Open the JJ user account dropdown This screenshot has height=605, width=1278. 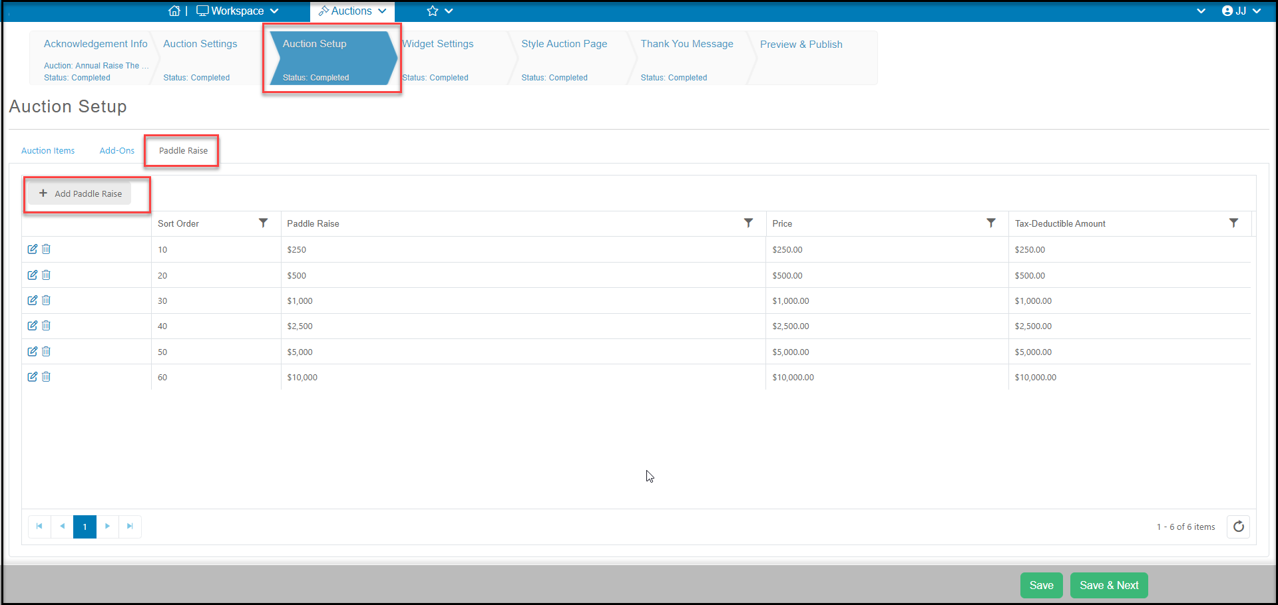1241,11
